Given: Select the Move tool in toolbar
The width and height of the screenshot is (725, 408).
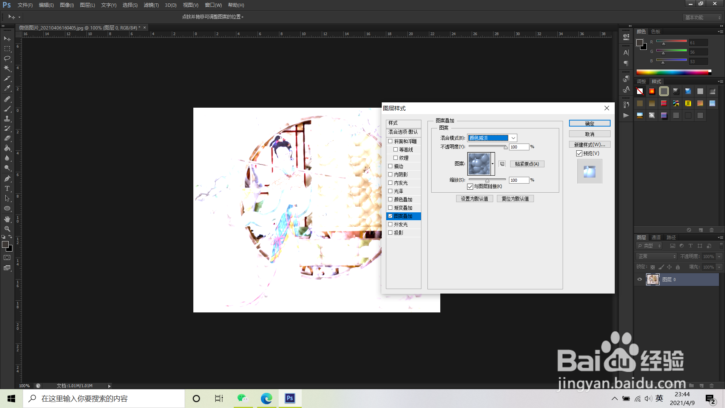Looking at the screenshot, I should point(7,39).
